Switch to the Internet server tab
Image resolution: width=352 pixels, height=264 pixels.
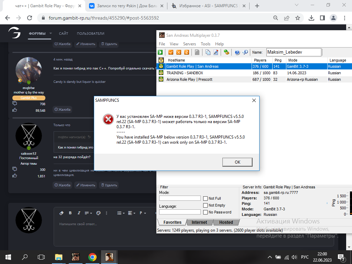coord(199,222)
